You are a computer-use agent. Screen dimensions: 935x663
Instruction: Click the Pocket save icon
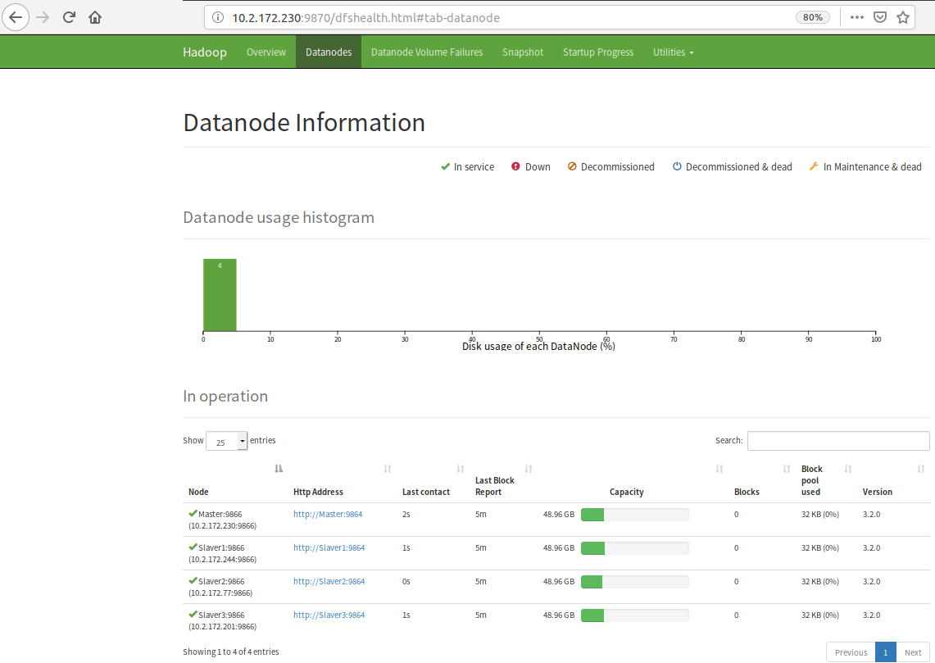click(880, 17)
